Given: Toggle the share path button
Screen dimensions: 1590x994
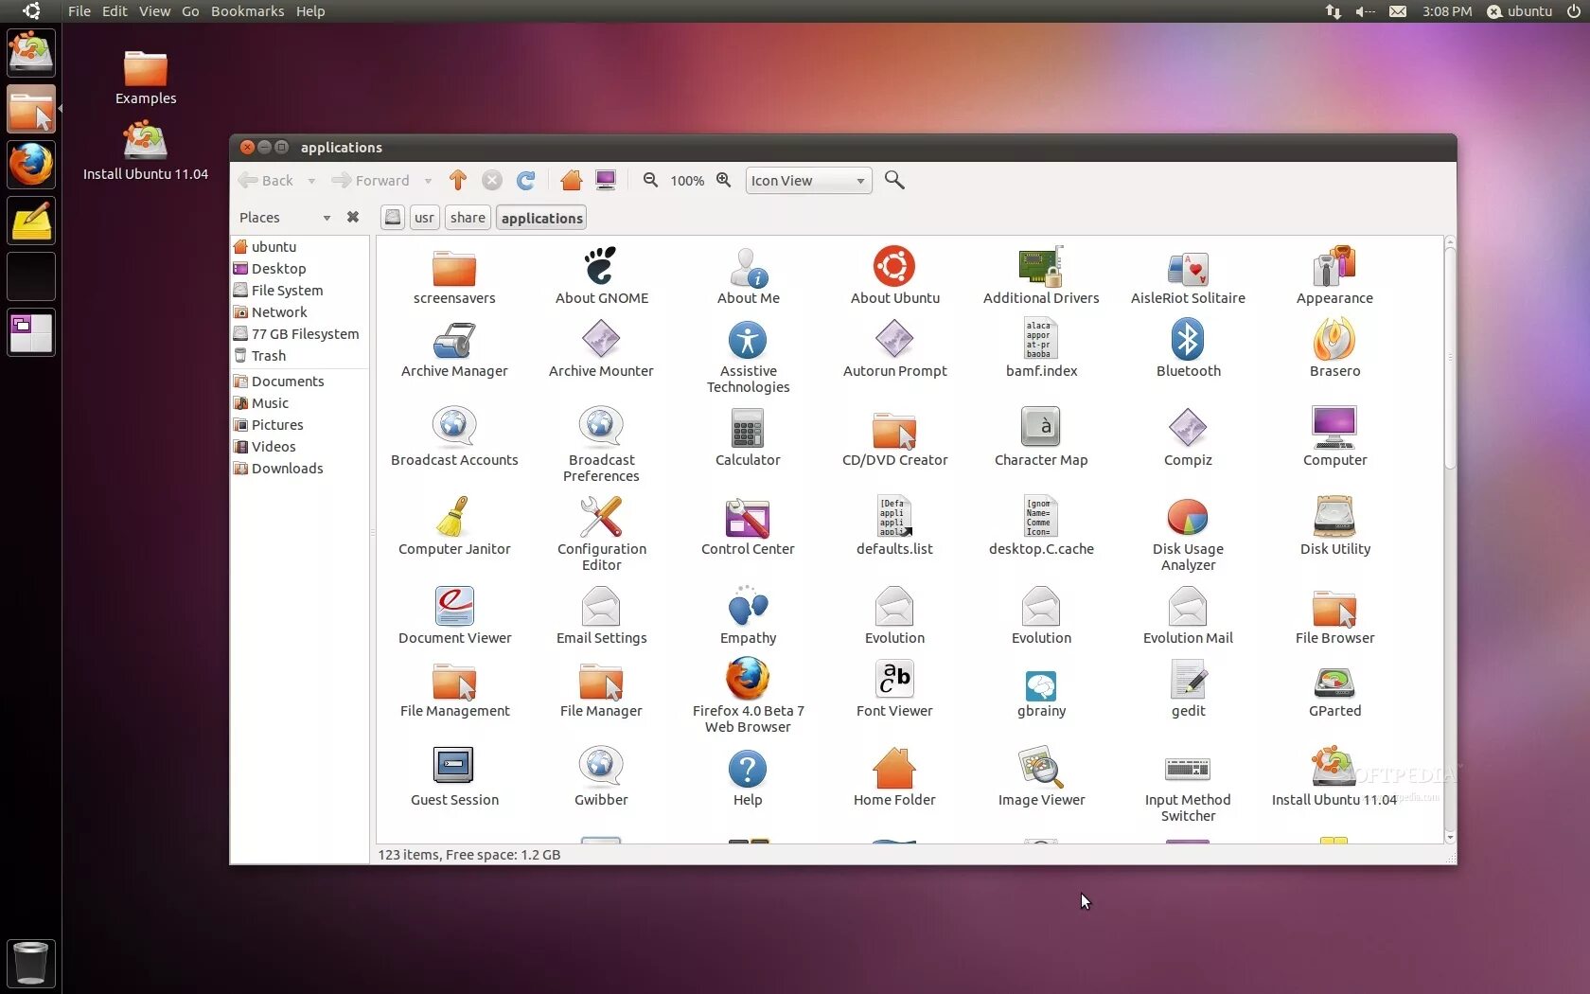Looking at the screenshot, I should [x=467, y=217].
